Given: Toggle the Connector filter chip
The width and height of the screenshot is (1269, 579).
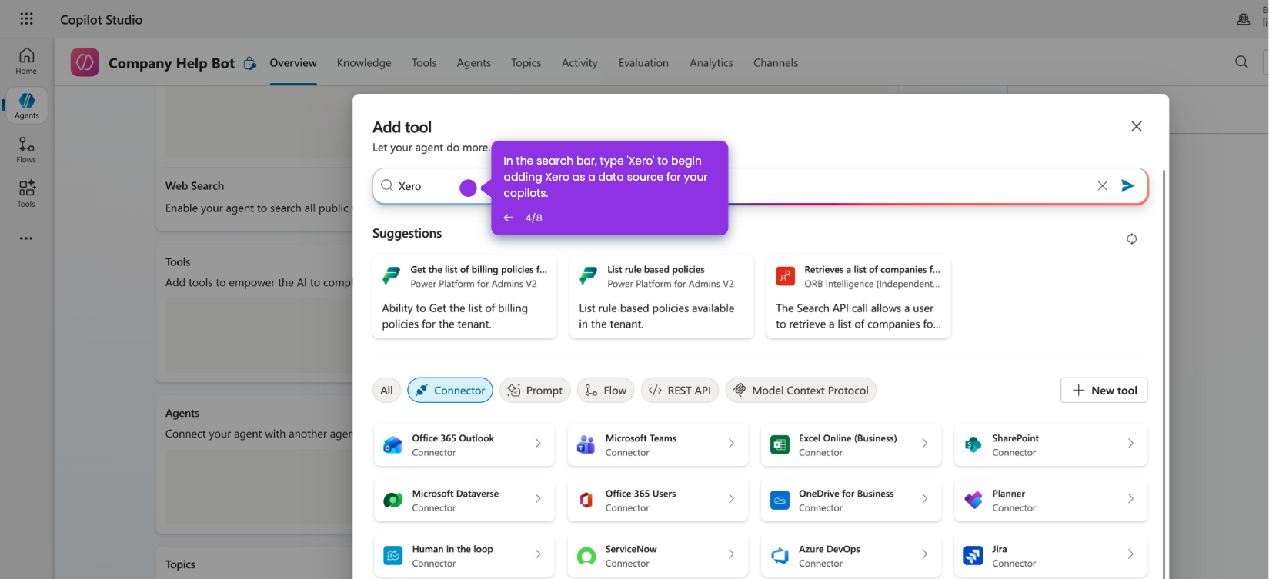Looking at the screenshot, I should point(450,391).
